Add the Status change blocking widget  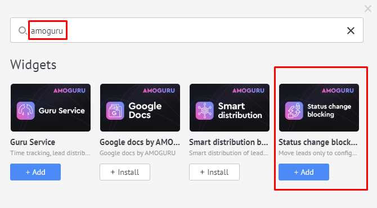coord(304,172)
